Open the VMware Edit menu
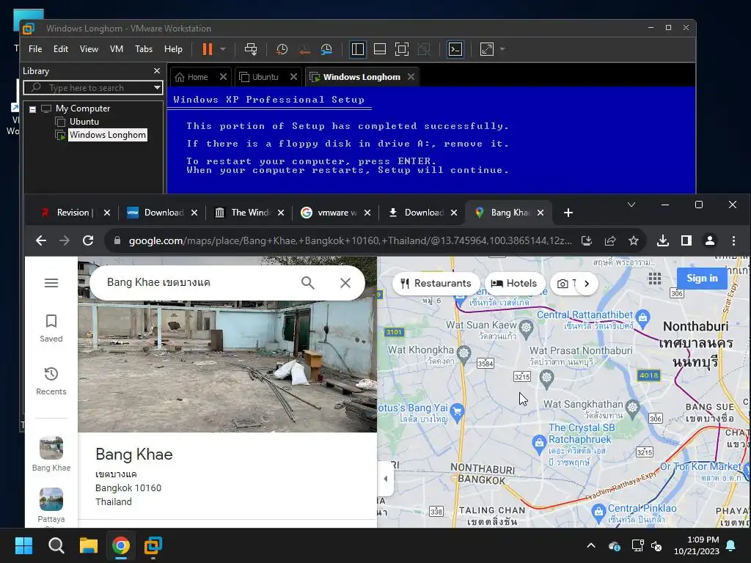The width and height of the screenshot is (751, 563). (61, 49)
